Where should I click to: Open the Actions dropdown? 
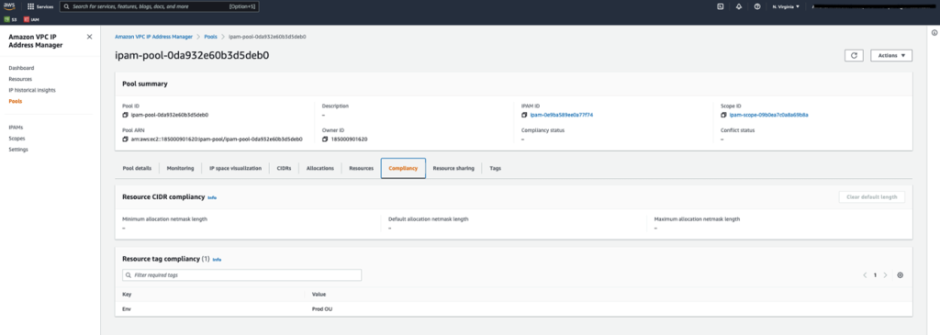point(891,55)
